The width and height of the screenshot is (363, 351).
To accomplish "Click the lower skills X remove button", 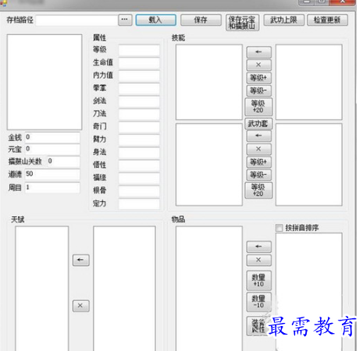I will coord(258,149).
